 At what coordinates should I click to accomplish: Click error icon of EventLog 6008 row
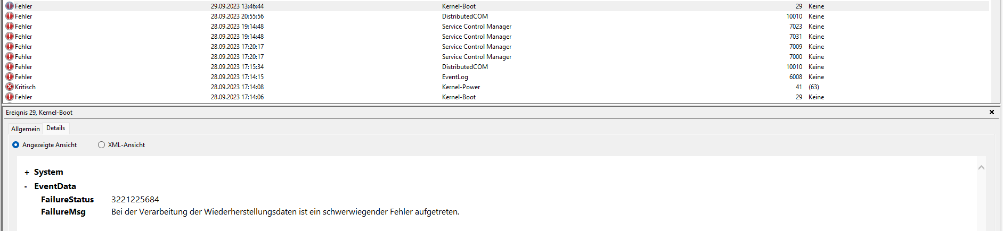[10, 77]
